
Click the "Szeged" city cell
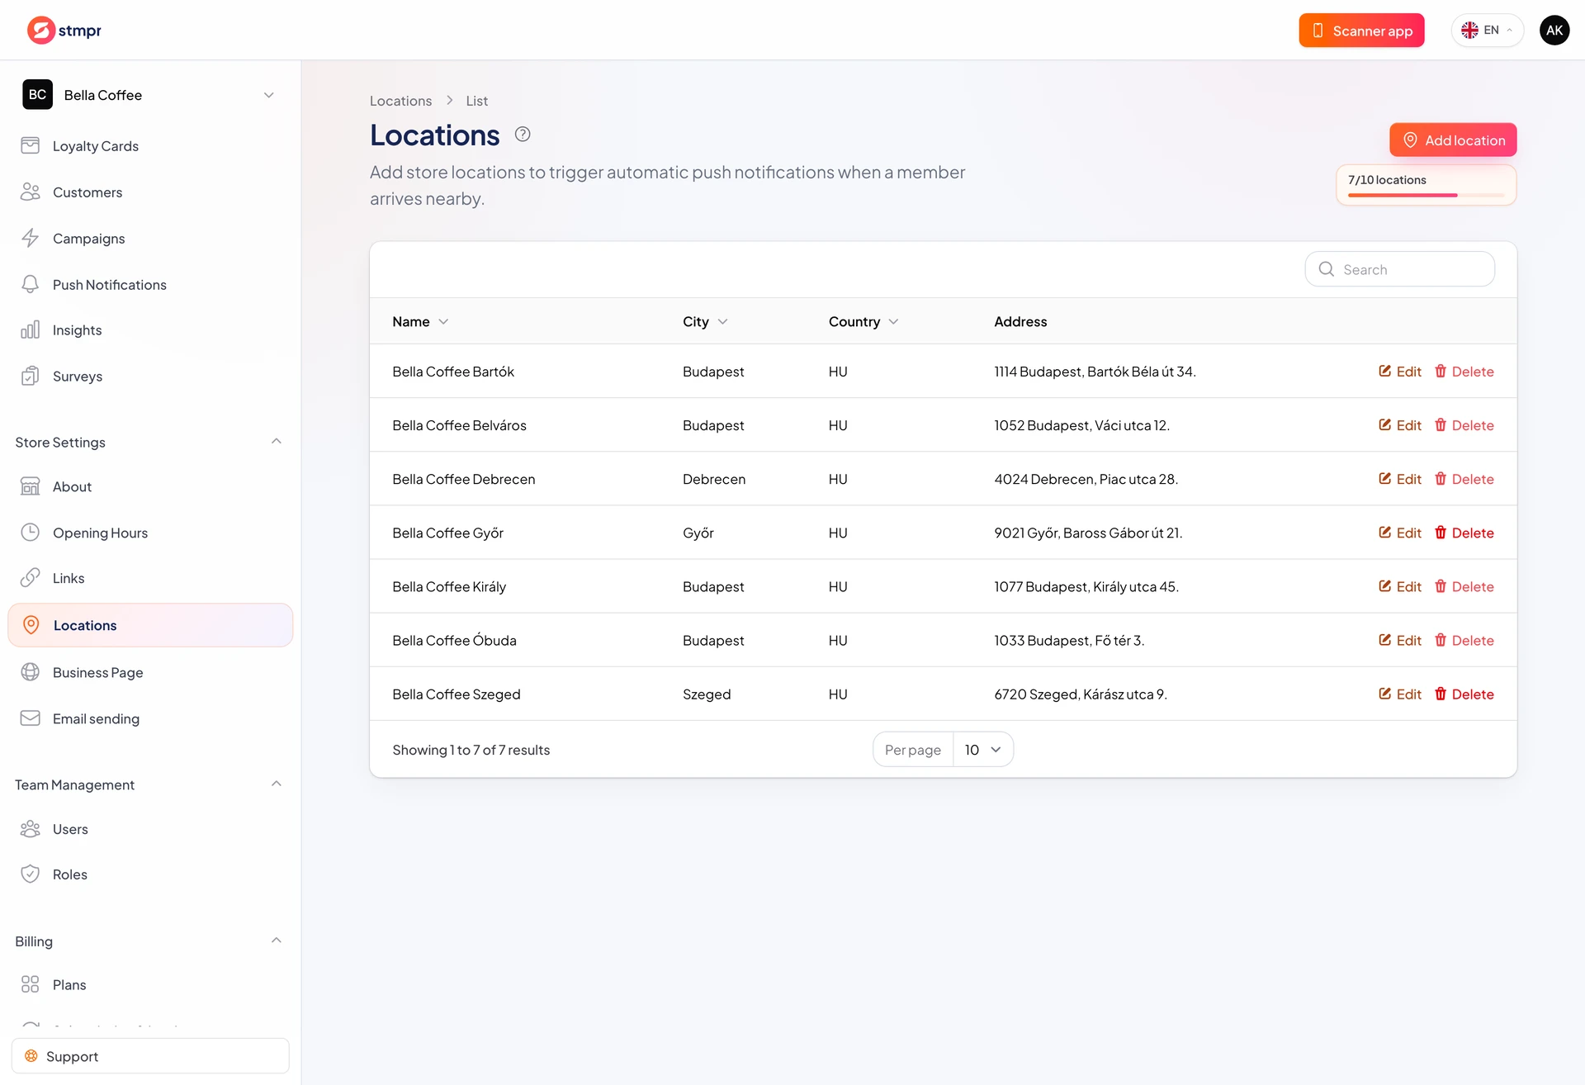click(707, 694)
